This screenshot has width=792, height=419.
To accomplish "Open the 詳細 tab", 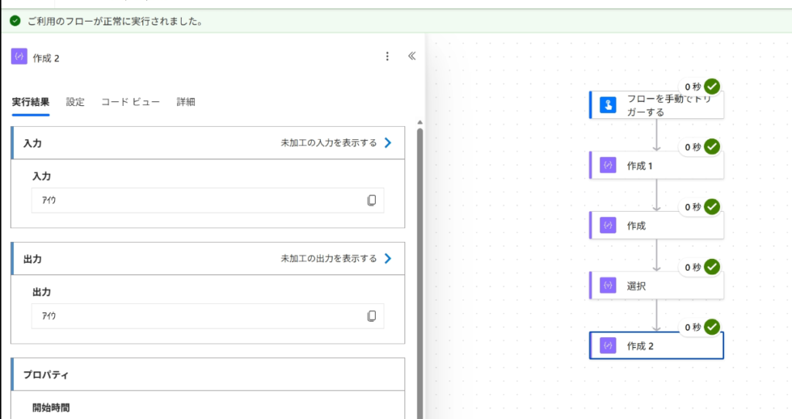I will [x=186, y=102].
